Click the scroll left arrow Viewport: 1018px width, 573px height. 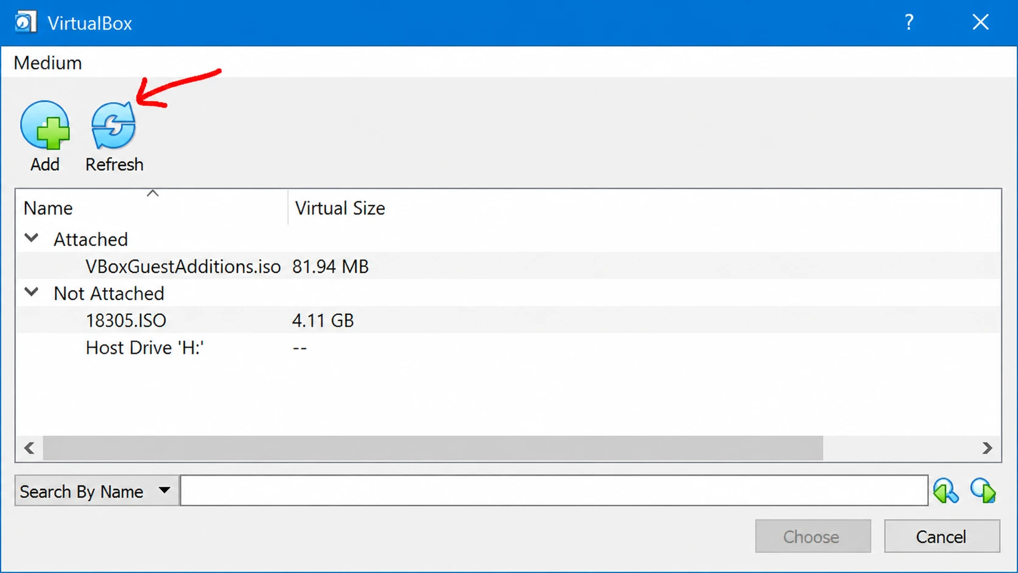29,448
